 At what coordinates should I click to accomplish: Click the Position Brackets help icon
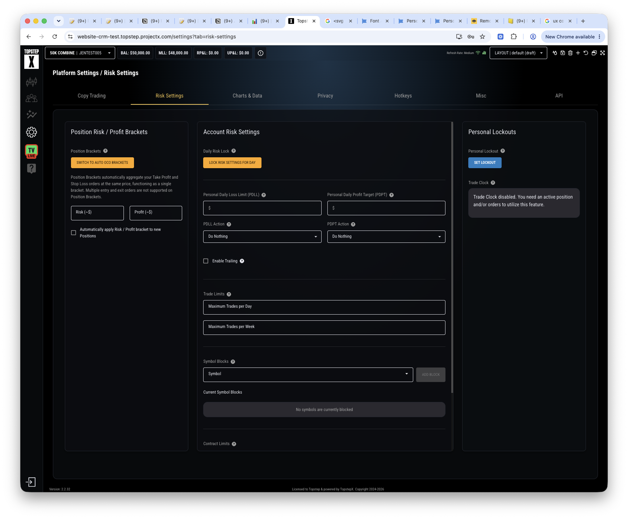coord(105,151)
